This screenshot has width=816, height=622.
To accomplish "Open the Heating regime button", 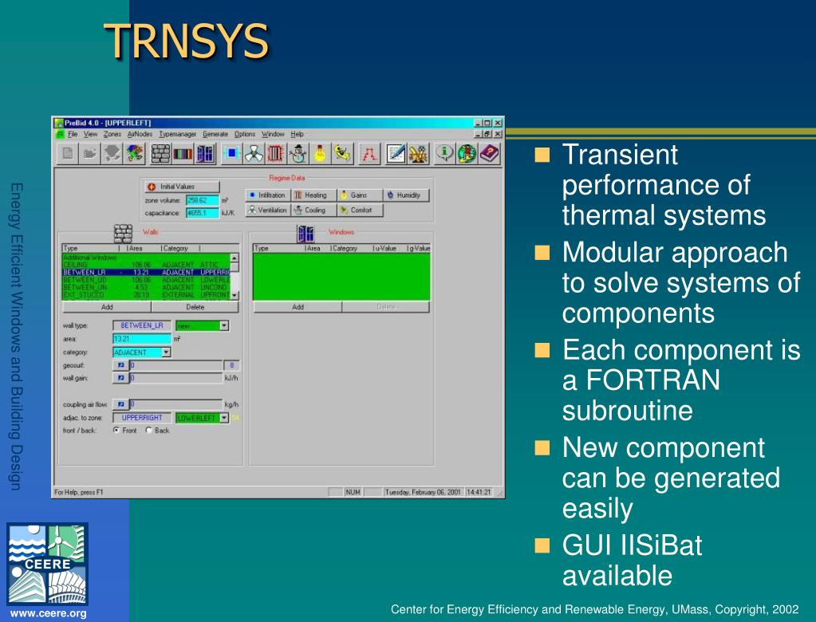I will (313, 195).
